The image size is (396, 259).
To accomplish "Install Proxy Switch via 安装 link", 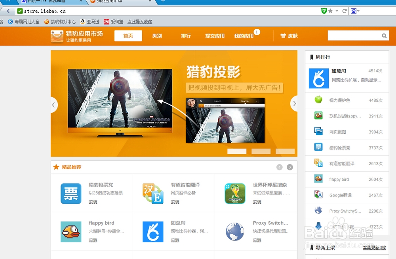I will (257, 240).
